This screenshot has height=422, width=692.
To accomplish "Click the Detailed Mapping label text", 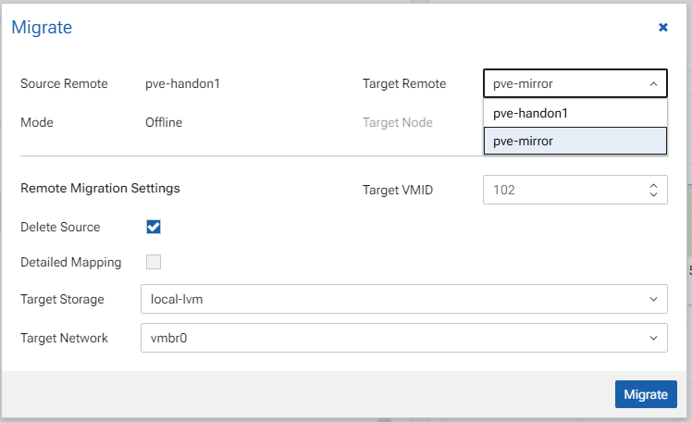I will [x=70, y=262].
